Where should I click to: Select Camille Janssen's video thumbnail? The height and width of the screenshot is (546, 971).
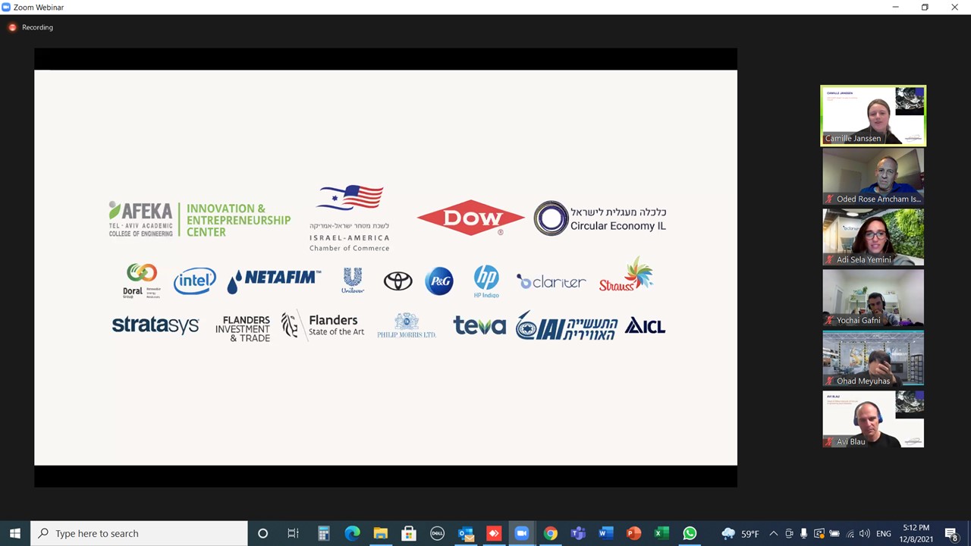click(873, 115)
